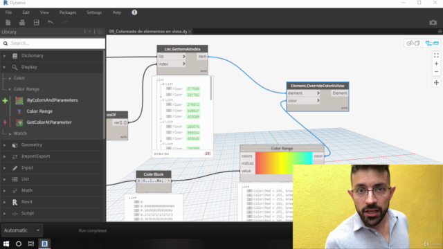
Task: Open the File menu
Action: click(x=8, y=12)
